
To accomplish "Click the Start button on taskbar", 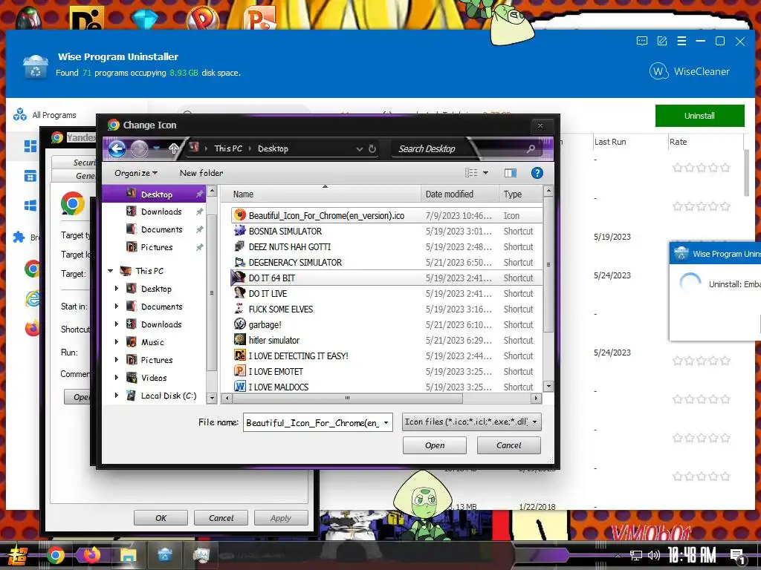I will tap(18, 555).
